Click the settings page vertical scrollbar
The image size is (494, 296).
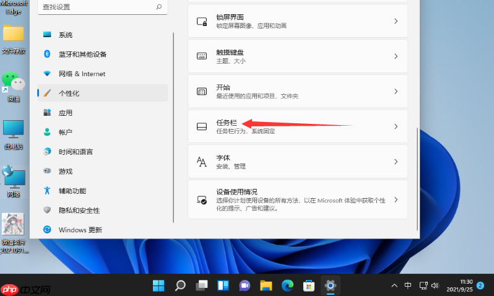click(x=417, y=179)
